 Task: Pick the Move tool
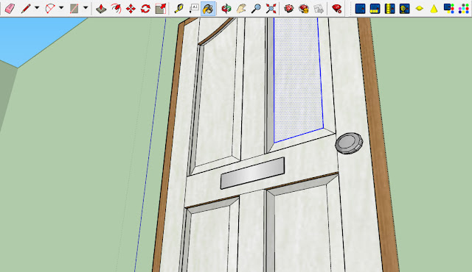[x=131, y=8]
